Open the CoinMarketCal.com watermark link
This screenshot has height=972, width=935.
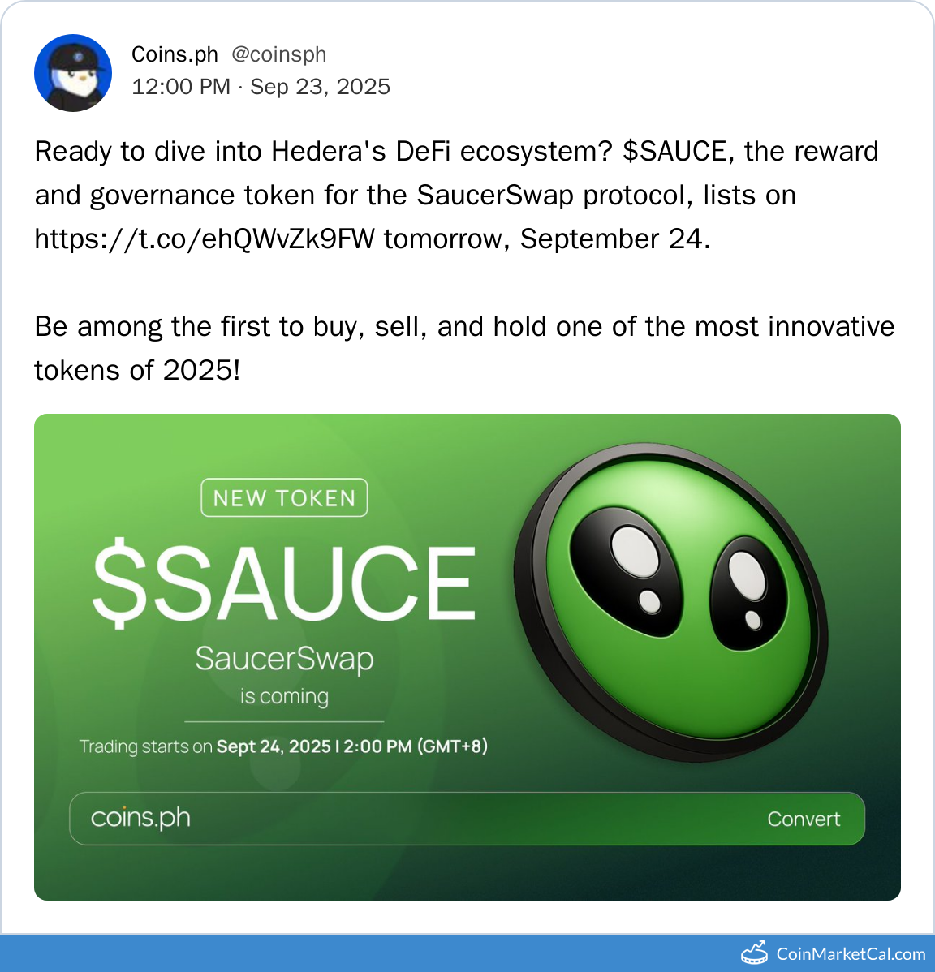[851, 954]
